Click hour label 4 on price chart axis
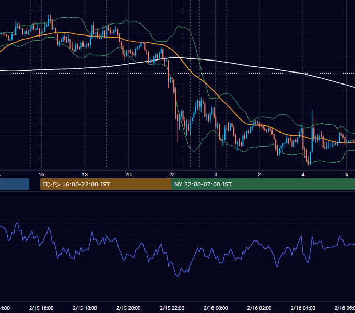 click(303, 175)
